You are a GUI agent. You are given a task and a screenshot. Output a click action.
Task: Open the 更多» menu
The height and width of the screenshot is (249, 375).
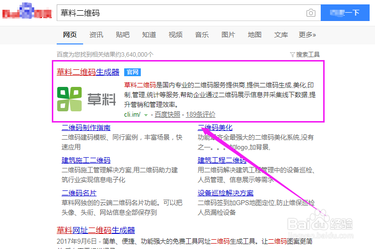pos(308,35)
